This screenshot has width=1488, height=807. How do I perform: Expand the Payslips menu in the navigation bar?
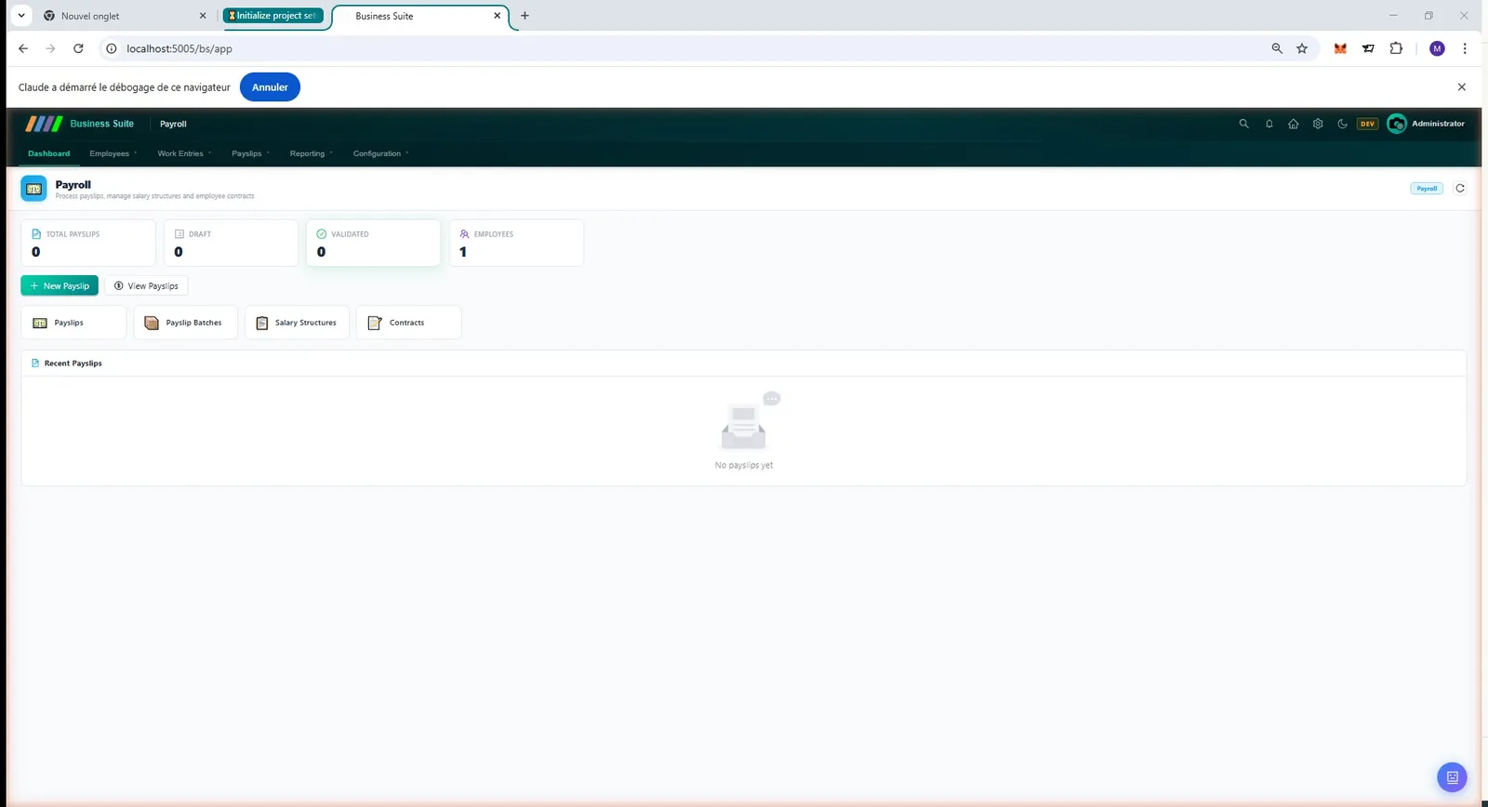pos(250,153)
